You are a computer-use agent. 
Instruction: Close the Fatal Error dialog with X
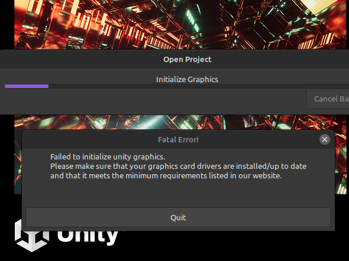(325, 139)
